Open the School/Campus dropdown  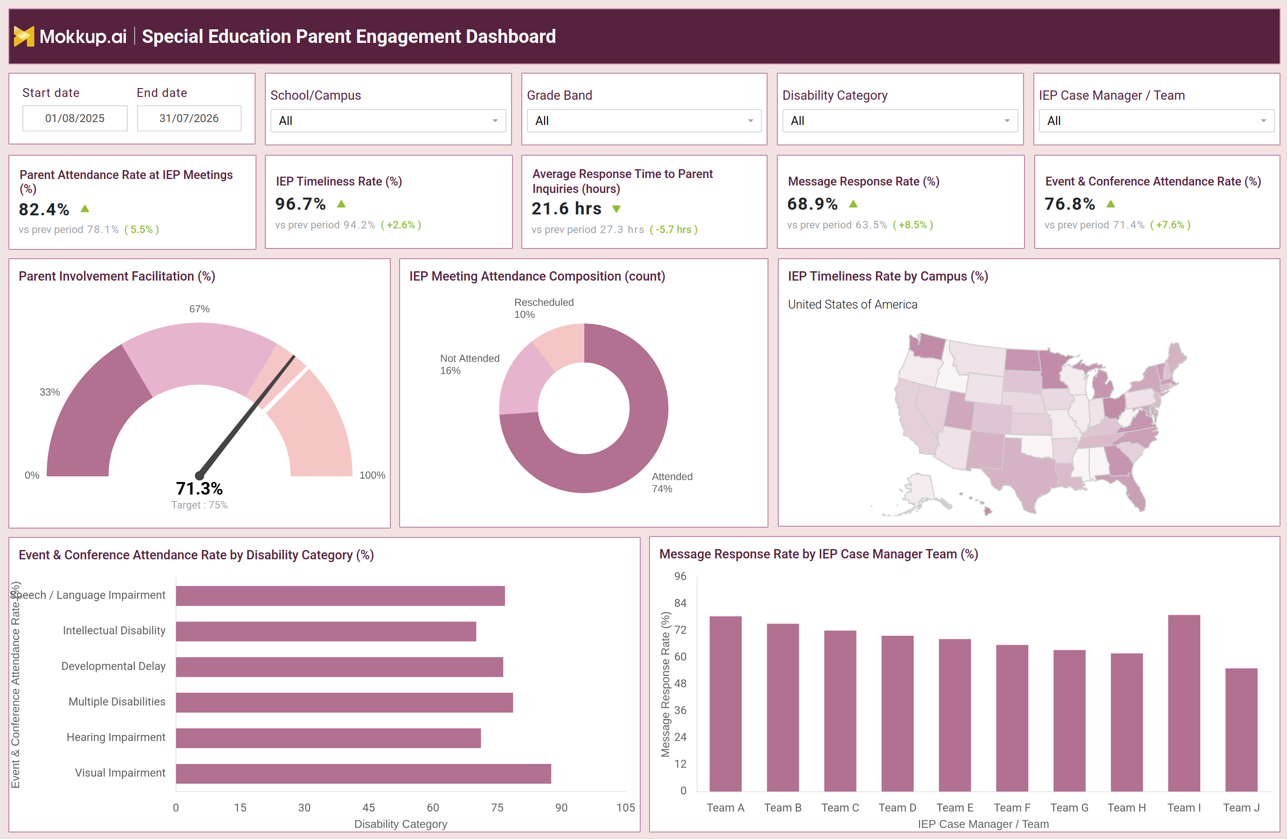pos(387,121)
